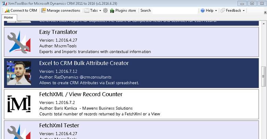Click Allows to create CRM Attributes description

tap(89, 83)
